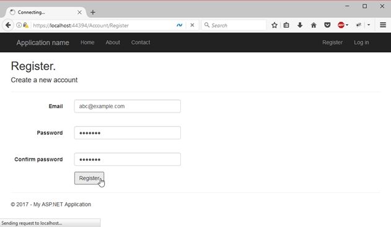Go to browser Home icon
The width and height of the screenshot is (391, 227).
click(x=314, y=25)
